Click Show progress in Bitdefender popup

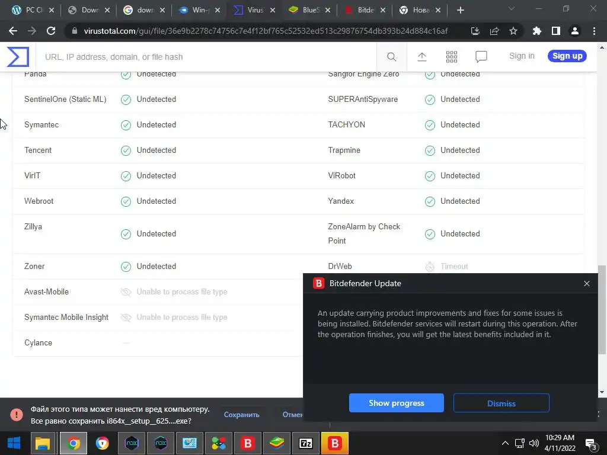[x=397, y=403]
